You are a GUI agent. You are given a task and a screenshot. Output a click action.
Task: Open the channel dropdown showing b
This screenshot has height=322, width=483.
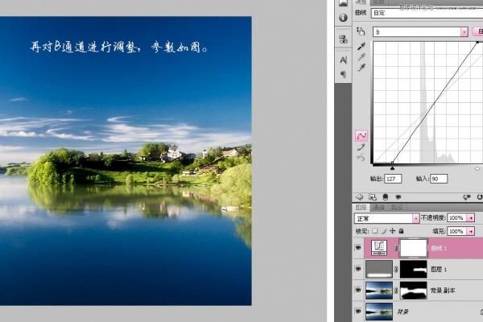[x=420, y=31]
